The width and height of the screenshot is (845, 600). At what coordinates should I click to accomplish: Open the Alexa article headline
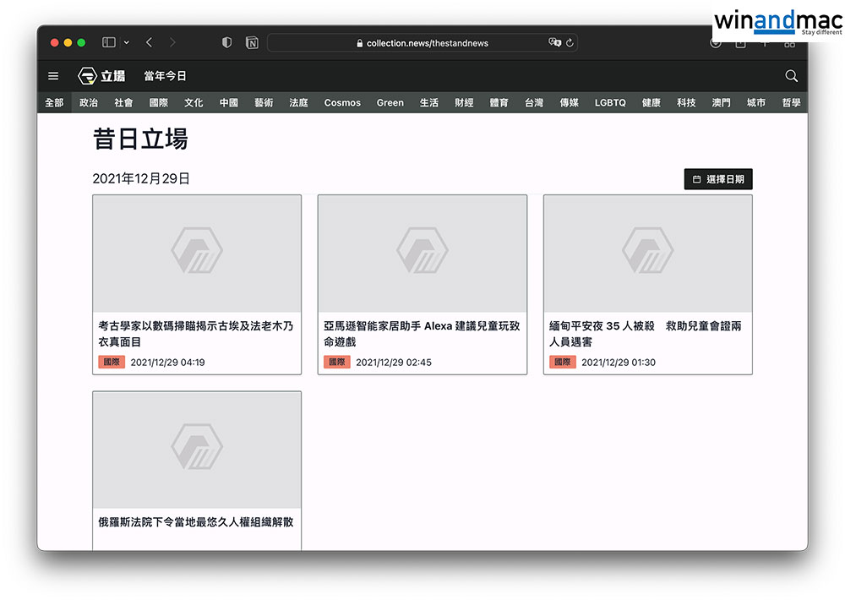422,334
